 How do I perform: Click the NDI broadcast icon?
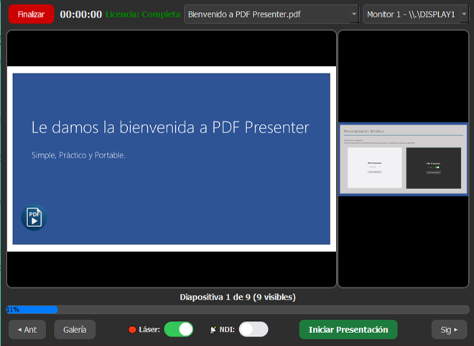click(213, 330)
